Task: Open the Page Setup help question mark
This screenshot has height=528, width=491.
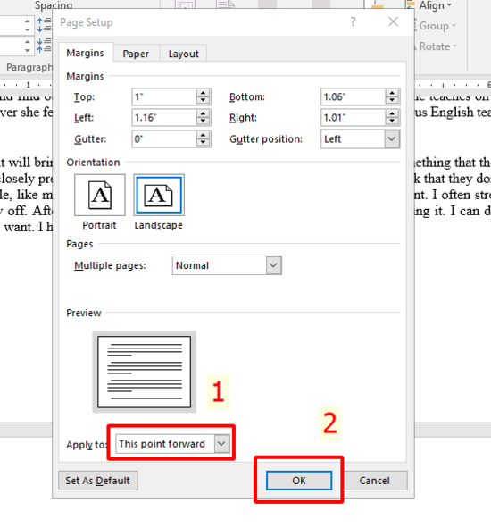Action: click(x=353, y=21)
